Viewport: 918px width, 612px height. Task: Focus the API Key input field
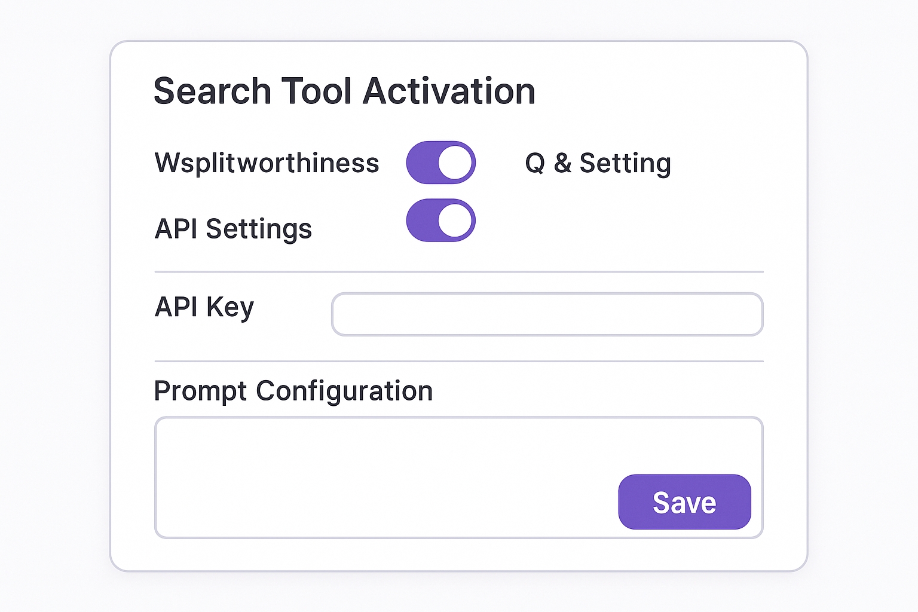click(x=547, y=314)
